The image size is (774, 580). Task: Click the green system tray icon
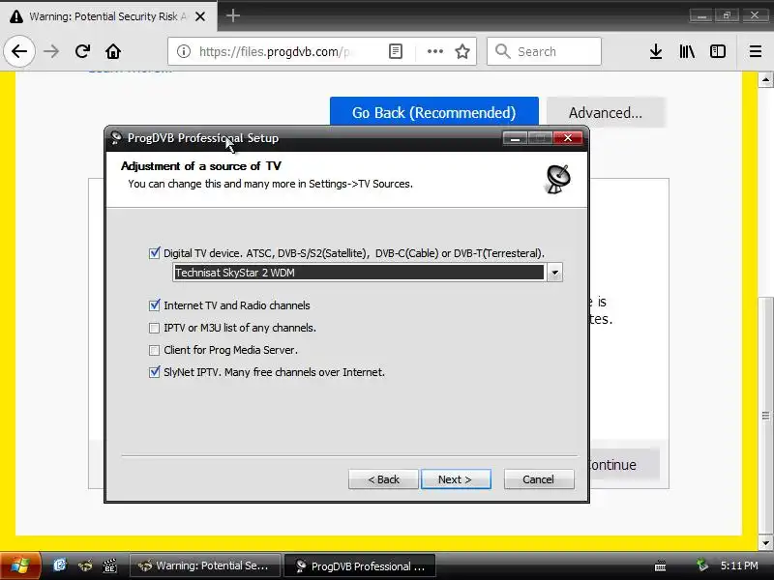(701, 565)
